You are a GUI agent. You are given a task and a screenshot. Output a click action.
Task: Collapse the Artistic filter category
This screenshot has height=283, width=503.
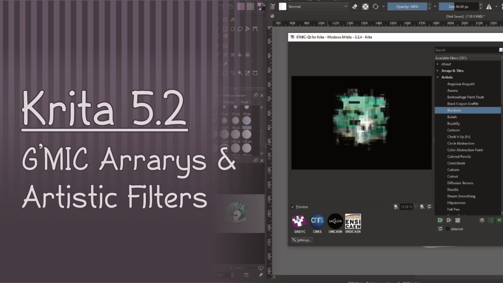tap(438, 77)
